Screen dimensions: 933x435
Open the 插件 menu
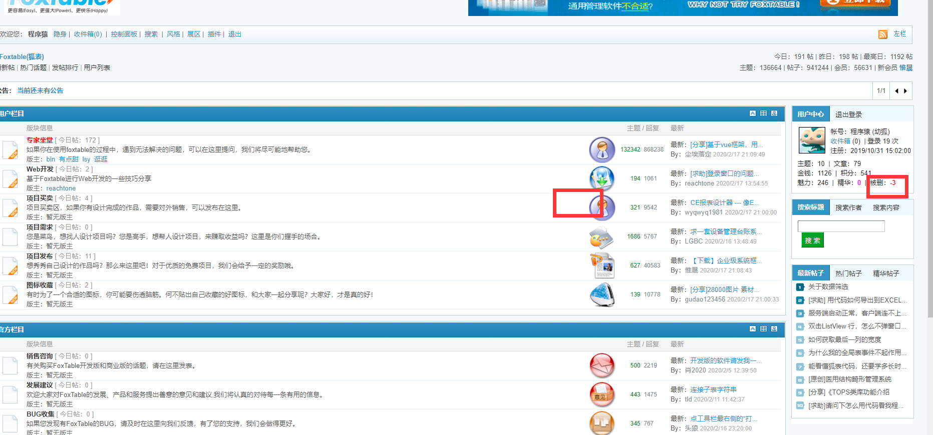(x=214, y=34)
